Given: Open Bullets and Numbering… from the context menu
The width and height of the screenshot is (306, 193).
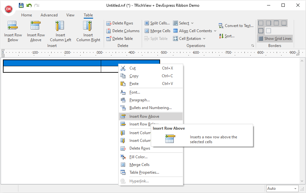Looking at the screenshot, I should pos(151,108).
